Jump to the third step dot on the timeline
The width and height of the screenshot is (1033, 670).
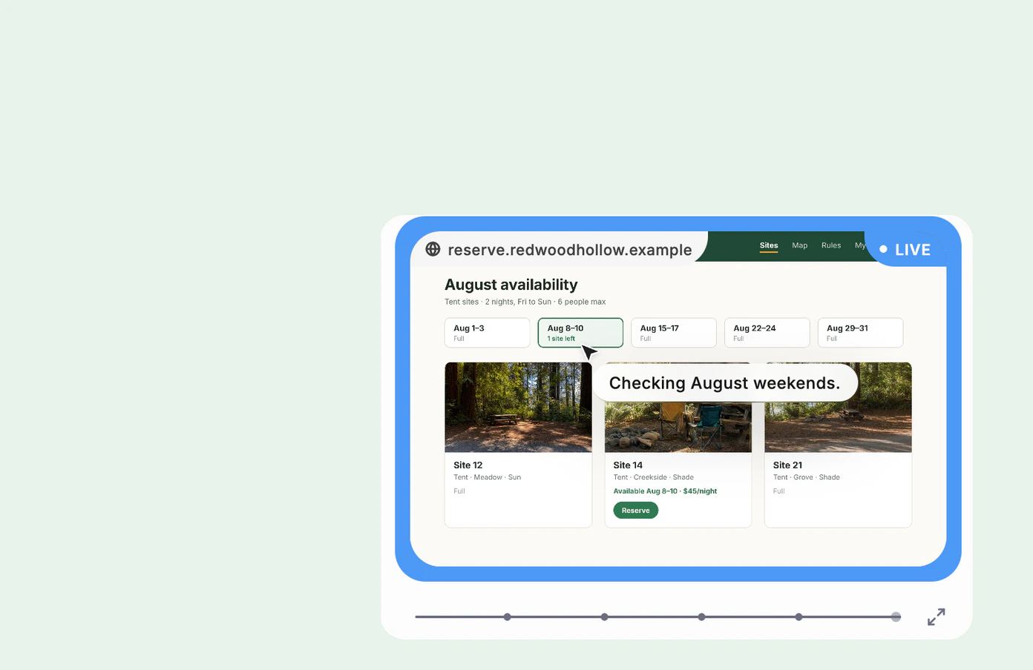(x=702, y=617)
